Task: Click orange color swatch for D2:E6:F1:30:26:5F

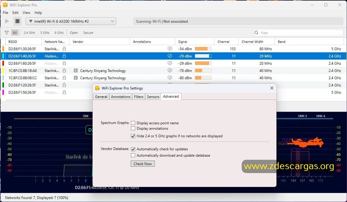Action: coord(3,49)
